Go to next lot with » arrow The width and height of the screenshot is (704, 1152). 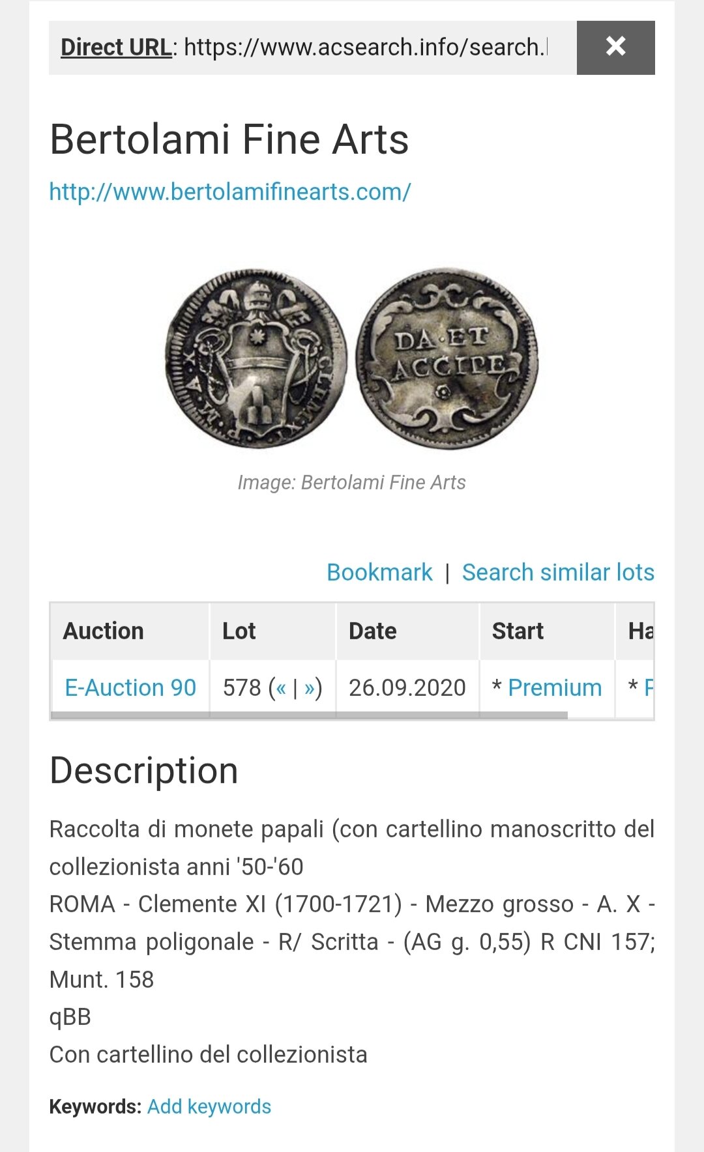(309, 687)
